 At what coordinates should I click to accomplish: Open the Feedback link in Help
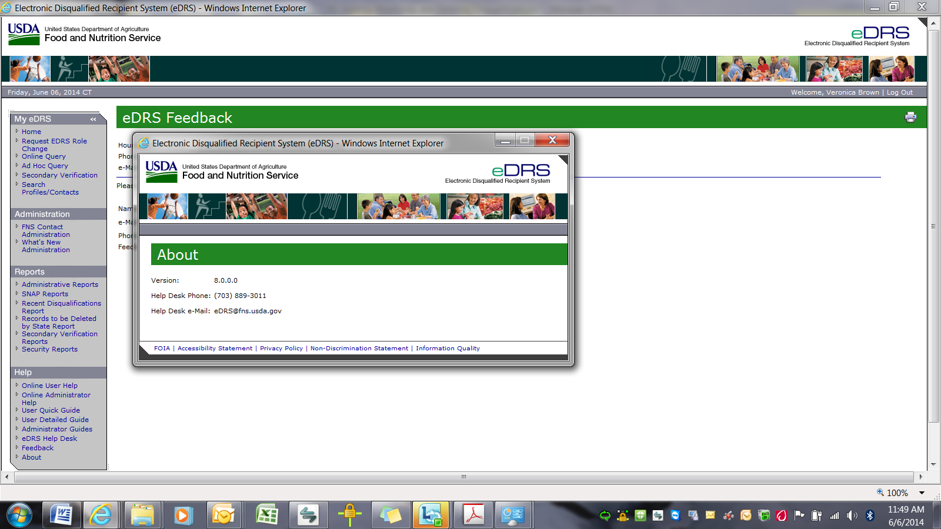38,448
